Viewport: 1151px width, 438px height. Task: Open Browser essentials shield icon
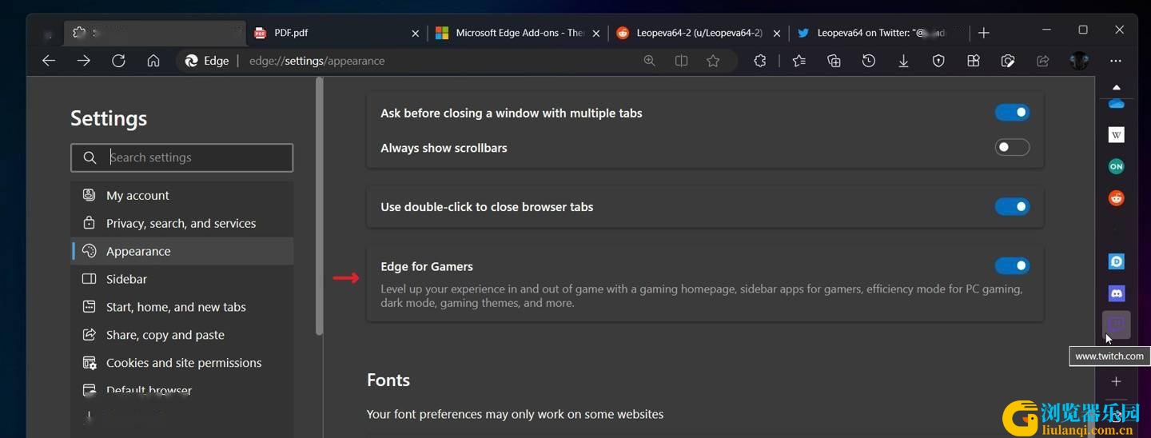point(938,61)
